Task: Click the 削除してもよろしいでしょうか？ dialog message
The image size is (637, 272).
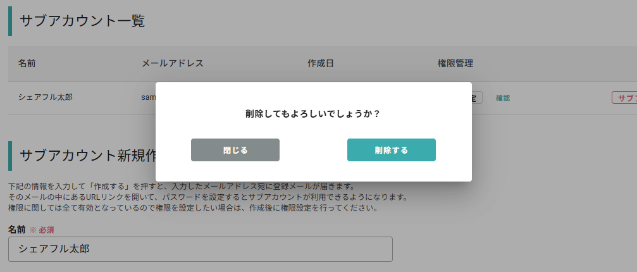Action: point(313,114)
